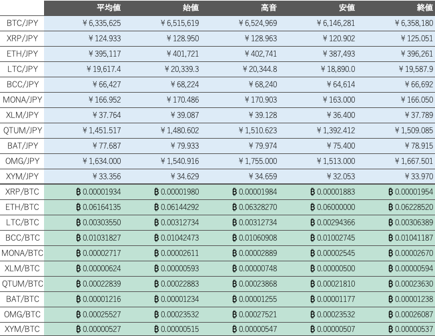The width and height of the screenshot is (435, 336).
Task: Click ETH/JPY opening value ¥401,721
Action: (x=183, y=53)
